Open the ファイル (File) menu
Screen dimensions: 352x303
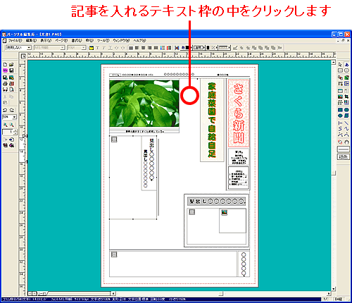[15, 41]
